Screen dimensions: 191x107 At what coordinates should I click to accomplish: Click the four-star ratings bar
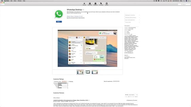click(62, 84)
